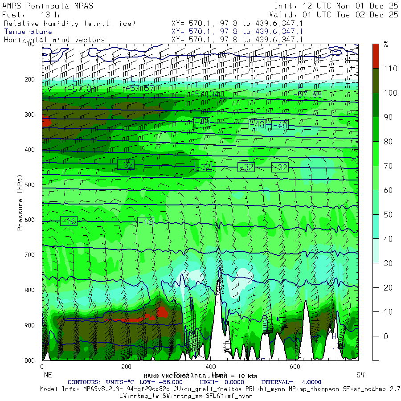Click the 'Pressure (hPa)' vertical axis title
401x401 pixels.
[x=20, y=202]
